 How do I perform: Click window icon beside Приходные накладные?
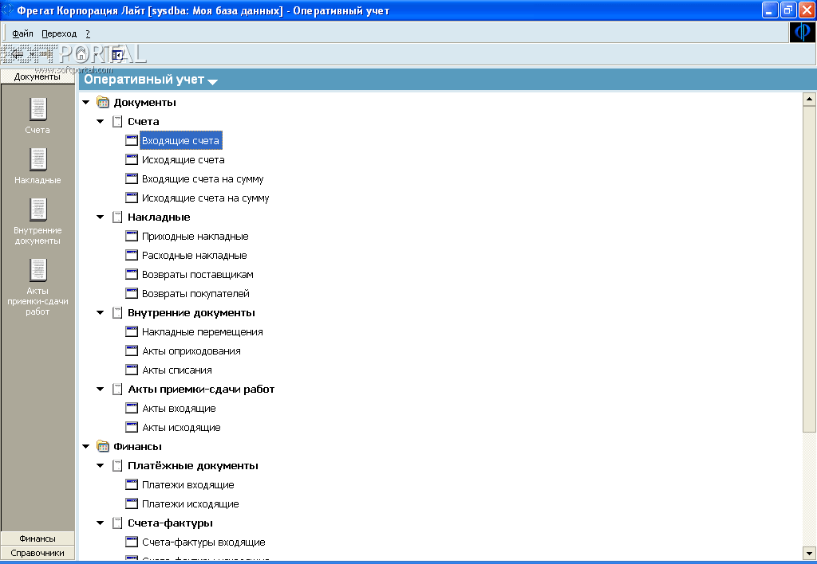132,237
